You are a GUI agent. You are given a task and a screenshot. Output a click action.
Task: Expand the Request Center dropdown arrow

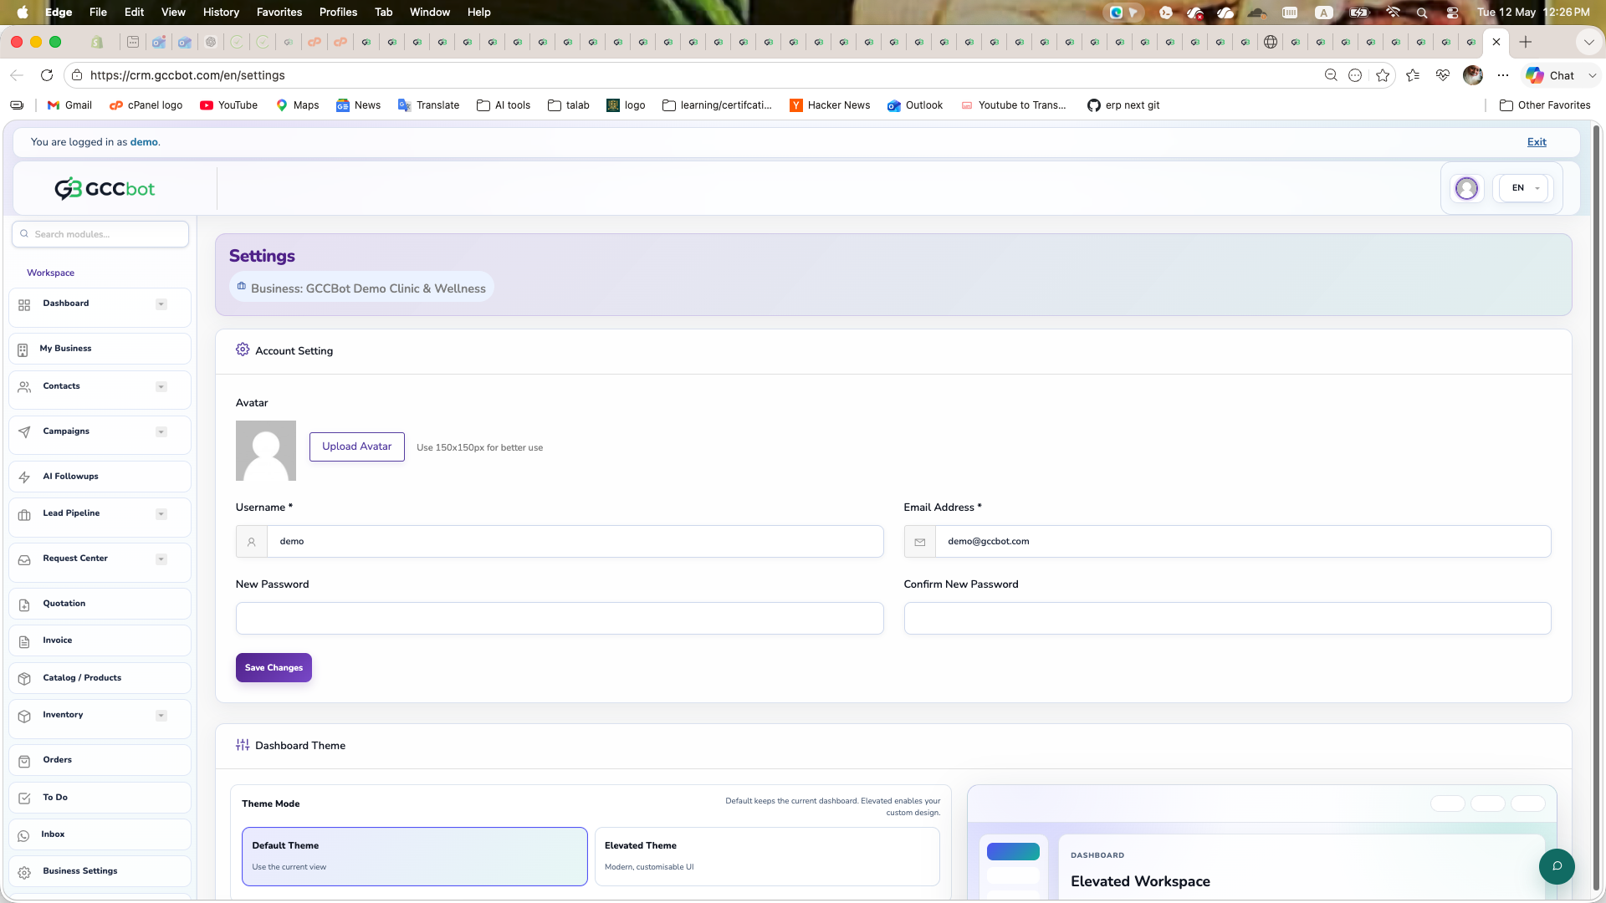[x=161, y=559]
